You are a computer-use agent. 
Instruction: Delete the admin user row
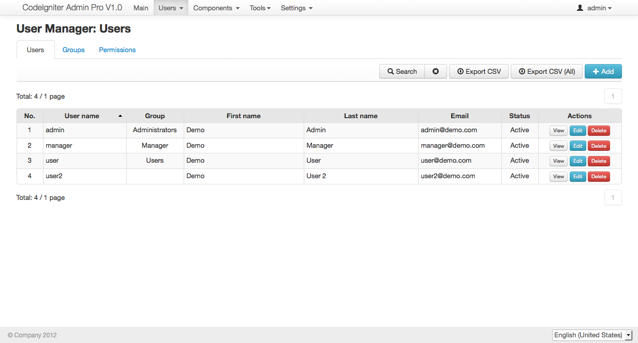(x=599, y=131)
